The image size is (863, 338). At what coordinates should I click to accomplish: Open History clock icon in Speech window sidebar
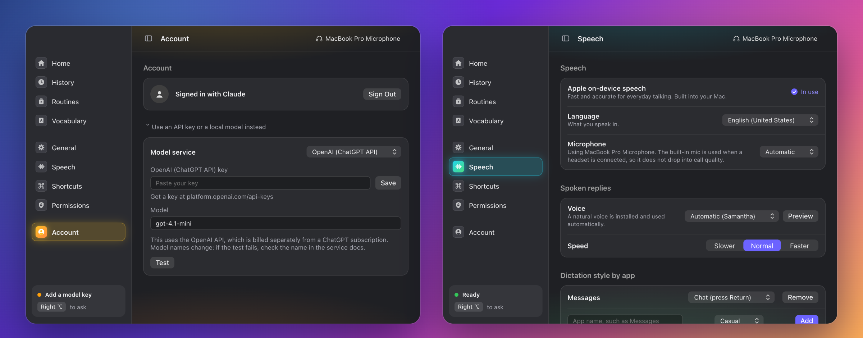pos(458,82)
